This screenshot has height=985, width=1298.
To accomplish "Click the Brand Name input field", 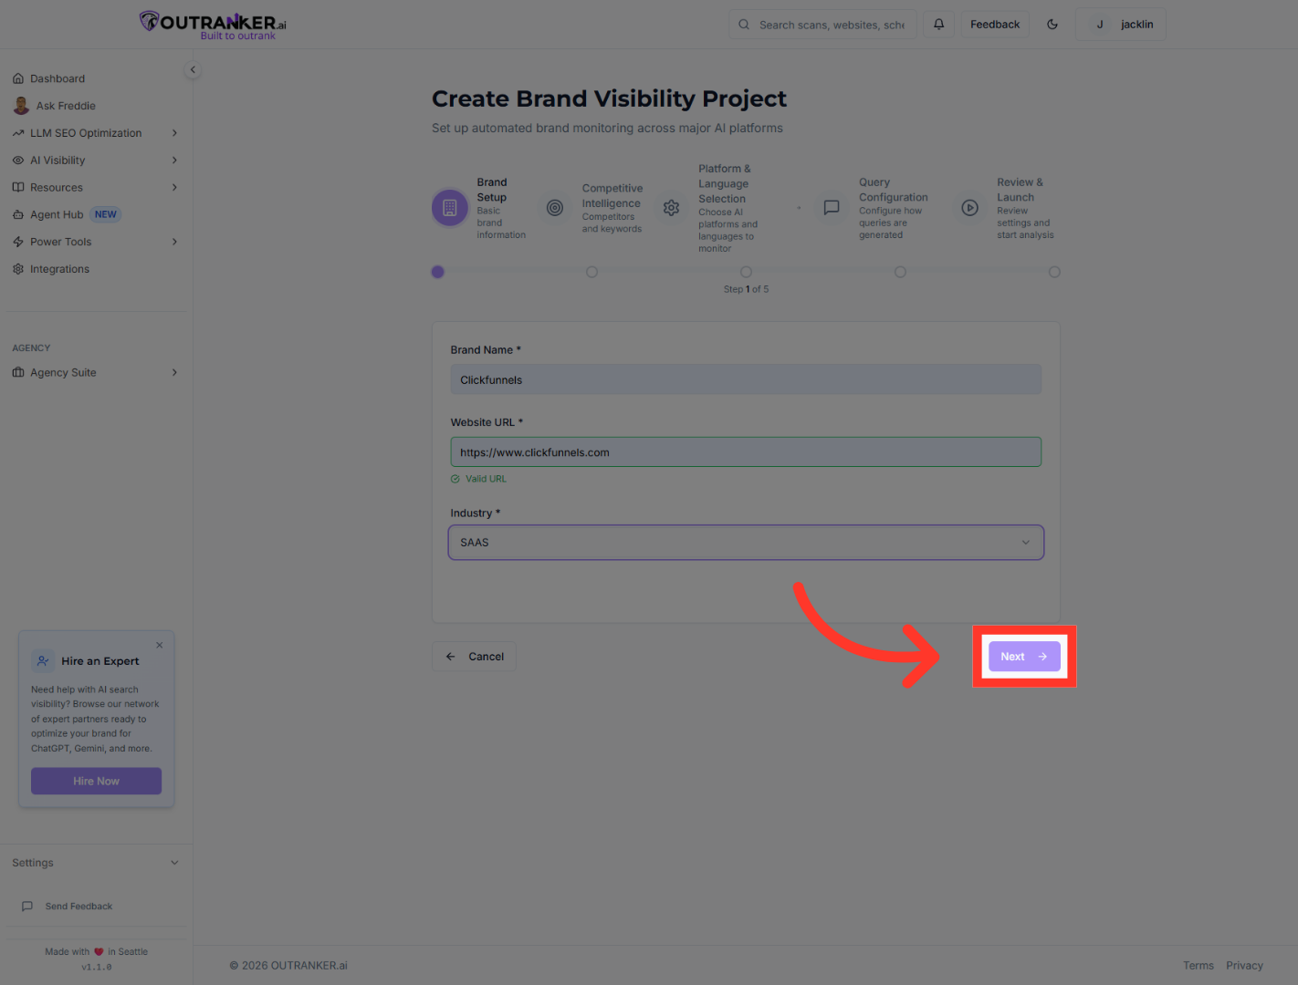I will tap(746, 379).
